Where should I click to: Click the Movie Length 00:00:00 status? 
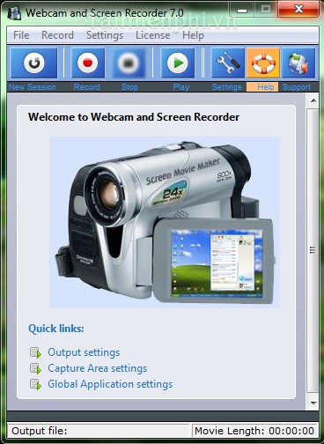tap(254, 431)
